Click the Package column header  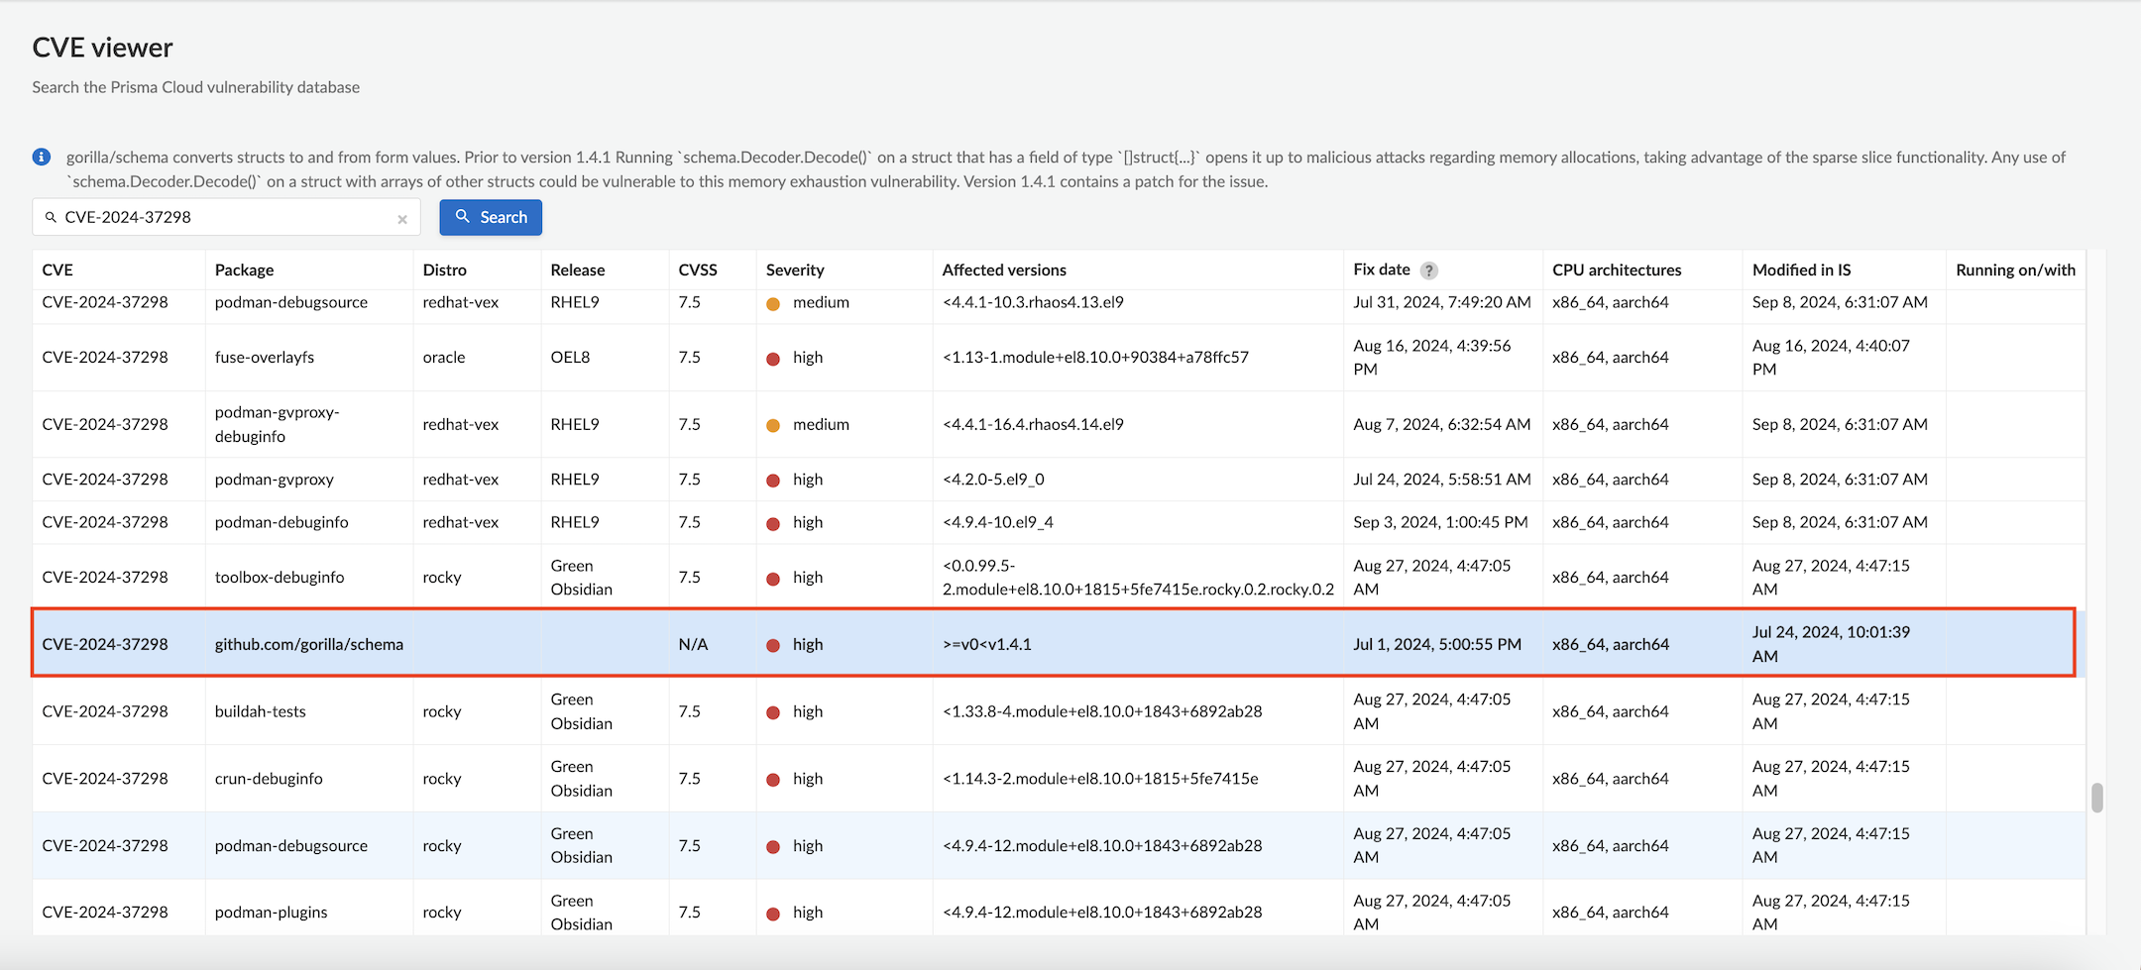(x=244, y=269)
